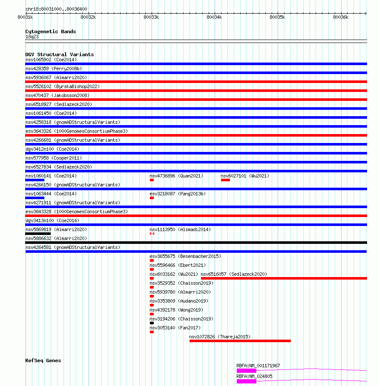Click red bar under nsv6027101 (Wu2021)

coord(225,180)
